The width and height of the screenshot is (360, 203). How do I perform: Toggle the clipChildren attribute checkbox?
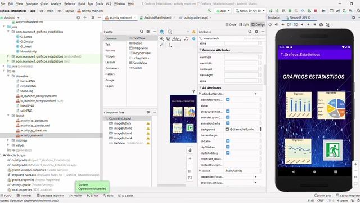point(228,147)
